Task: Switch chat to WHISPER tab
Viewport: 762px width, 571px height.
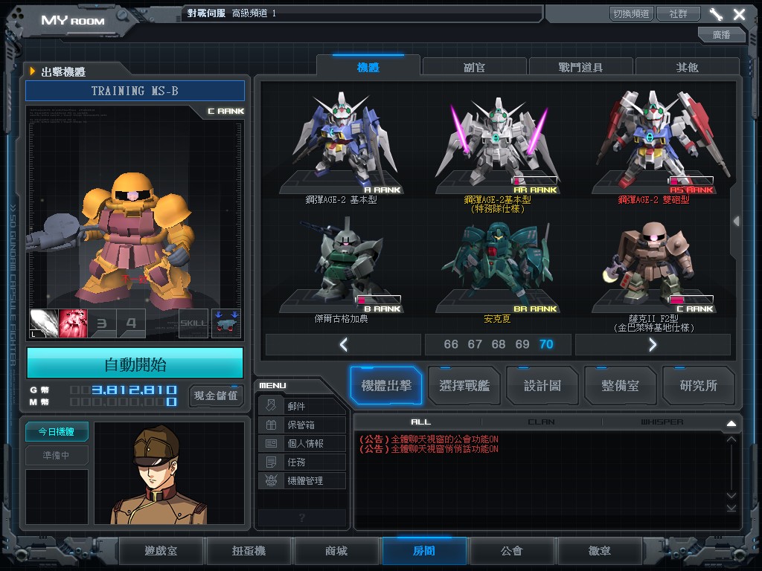Action: pyautogui.click(x=662, y=422)
